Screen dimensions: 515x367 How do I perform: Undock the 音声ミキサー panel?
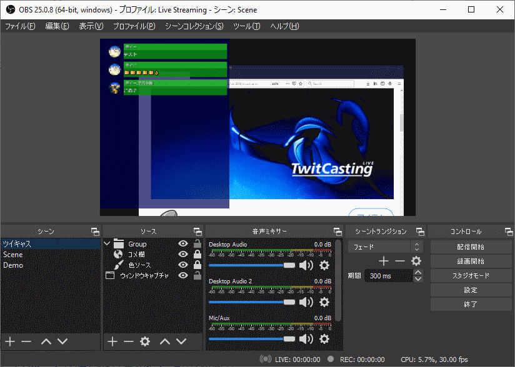tap(337, 232)
